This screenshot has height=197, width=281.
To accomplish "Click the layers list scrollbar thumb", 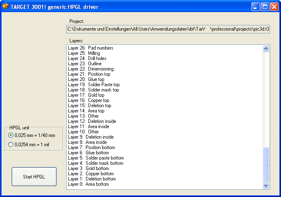I will [x=266, y=164].
